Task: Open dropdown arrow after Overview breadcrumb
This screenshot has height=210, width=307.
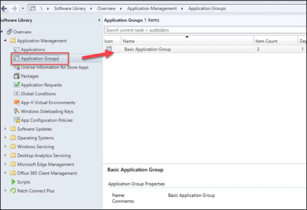Action: point(121,9)
